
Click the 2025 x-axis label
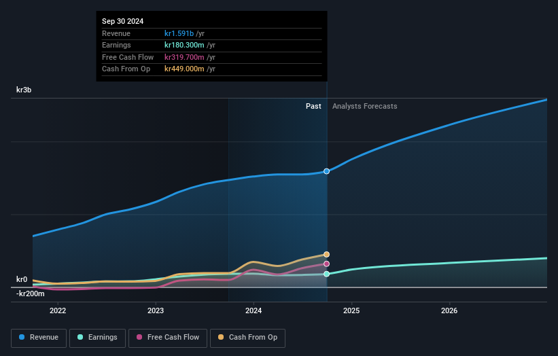351,310
